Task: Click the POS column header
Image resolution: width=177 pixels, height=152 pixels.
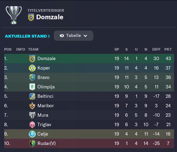Action: pos(8,49)
